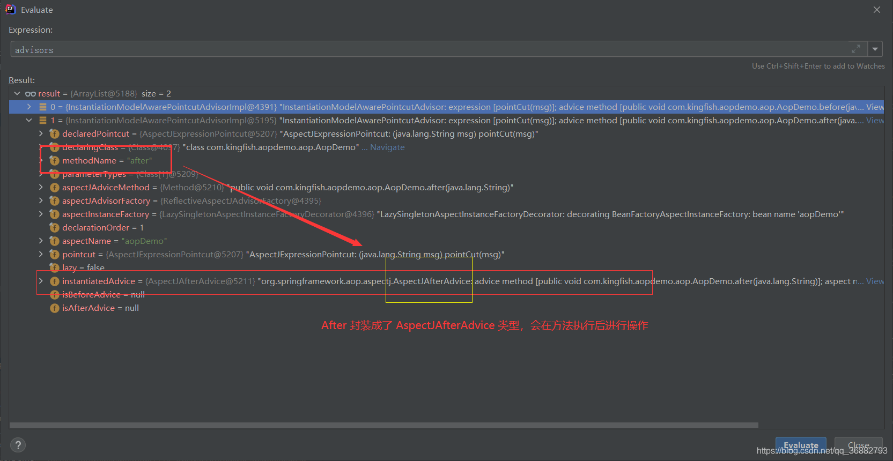
Task: Expand the instantiatedAdvice field
Action: coord(41,281)
